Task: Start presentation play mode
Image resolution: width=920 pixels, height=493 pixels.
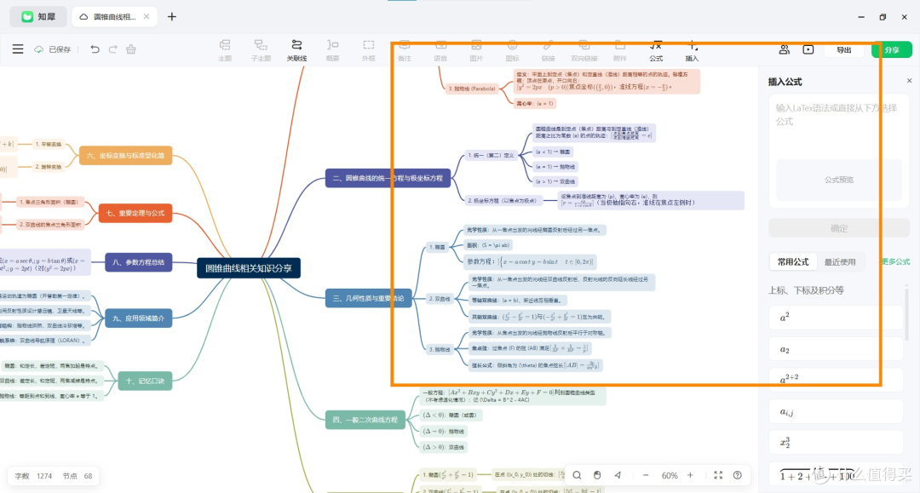Action: (x=808, y=50)
